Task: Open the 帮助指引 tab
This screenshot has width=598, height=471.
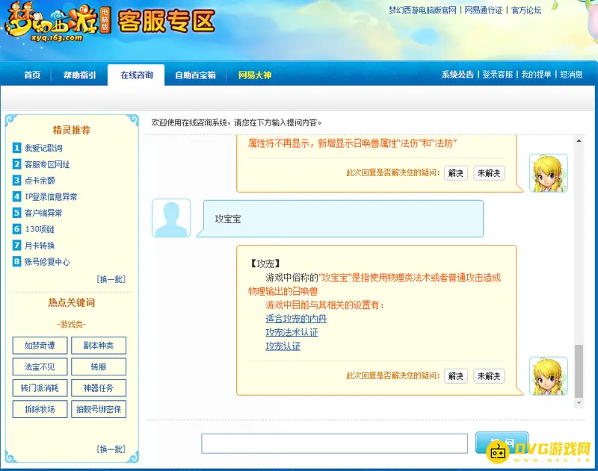Action: [x=79, y=75]
